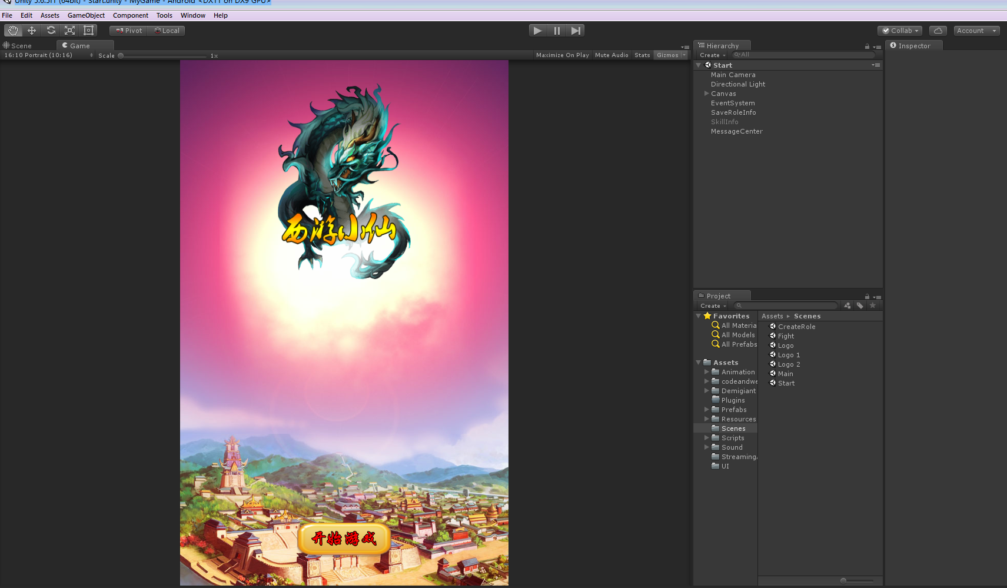Toggle Mute Audio in Game view
Image resolution: width=1007 pixels, height=588 pixels.
[611, 55]
